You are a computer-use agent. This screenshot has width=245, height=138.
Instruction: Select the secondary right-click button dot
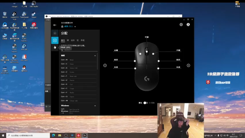tap(153, 54)
